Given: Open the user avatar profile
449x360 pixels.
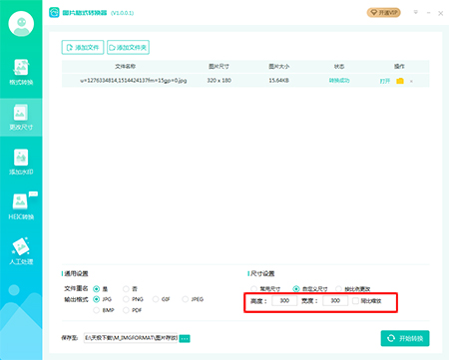Looking at the screenshot, I should pyautogui.click(x=21, y=24).
